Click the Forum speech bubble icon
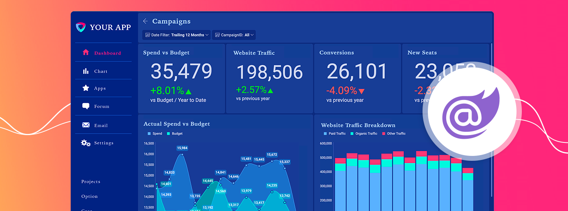568x211 pixels. pyautogui.click(x=86, y=106)
